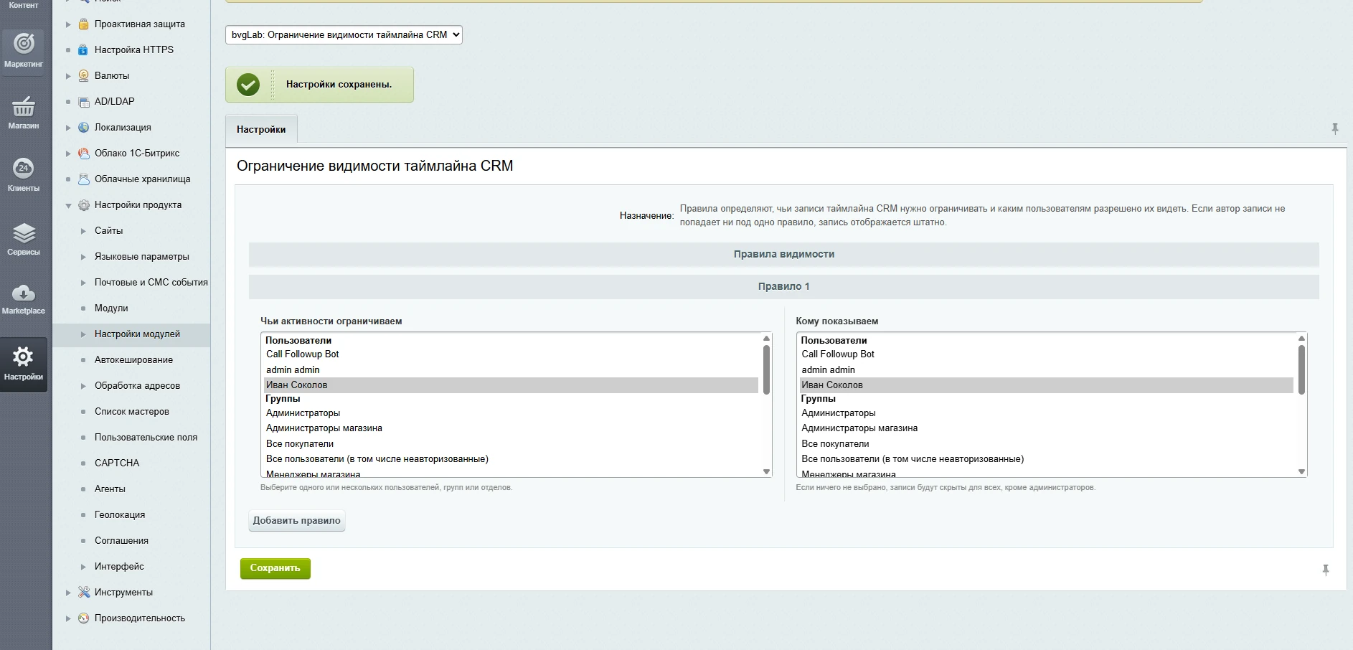Select Администраторы in the left restriction list
This screenshot has height=650, width=1353.
click(x=511, y=413)
